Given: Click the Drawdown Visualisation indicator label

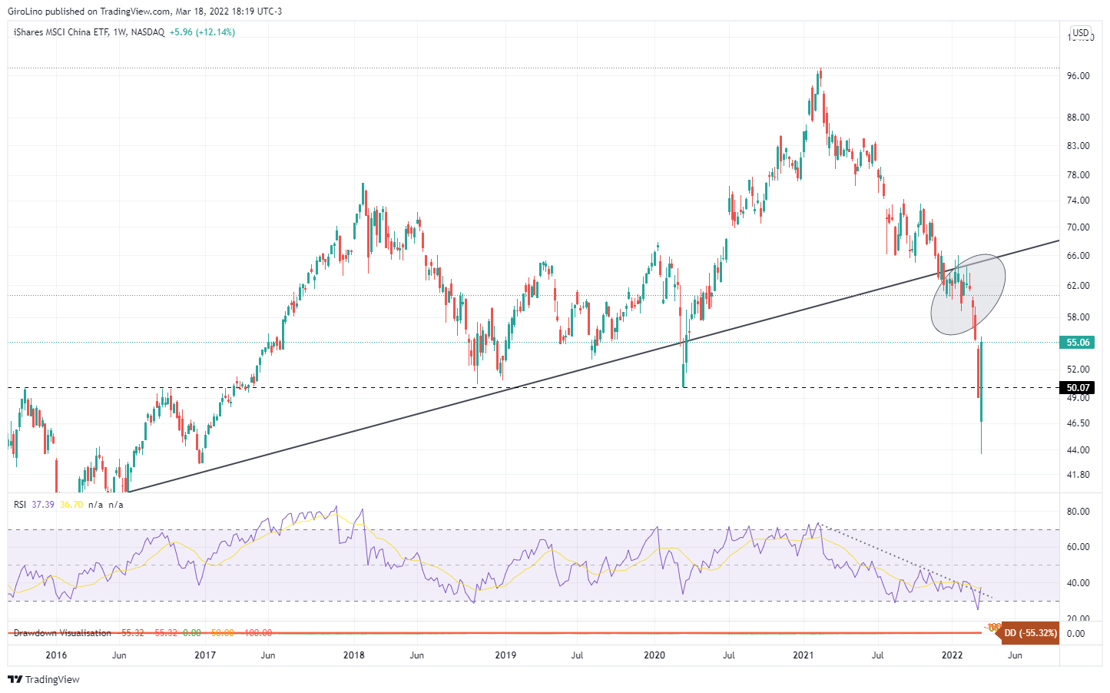Looking at the screenshot, I should pos(62,633).
